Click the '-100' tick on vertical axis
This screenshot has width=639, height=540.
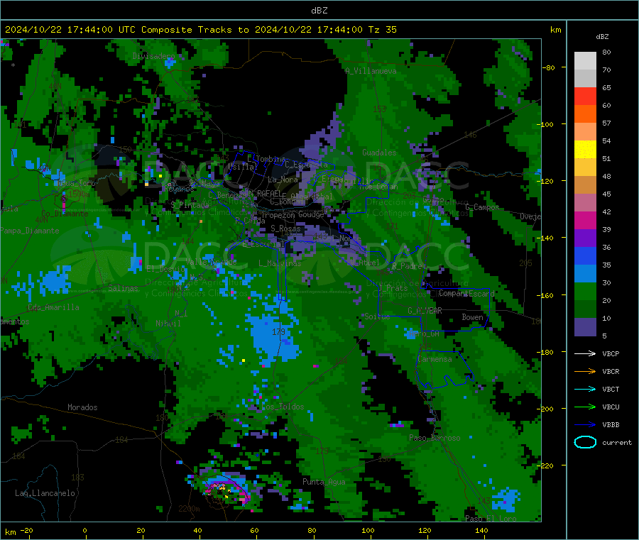547,124
